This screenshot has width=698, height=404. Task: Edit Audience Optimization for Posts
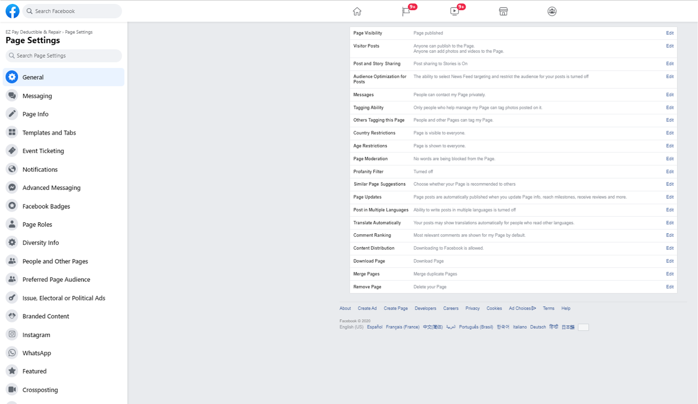click(670, 77)
